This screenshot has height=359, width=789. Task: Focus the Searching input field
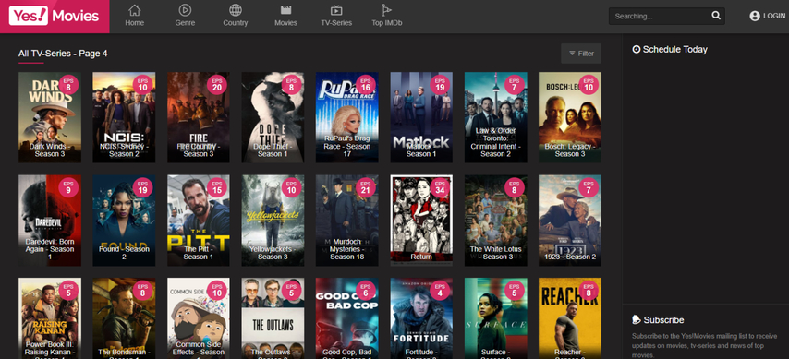(667, 16)
